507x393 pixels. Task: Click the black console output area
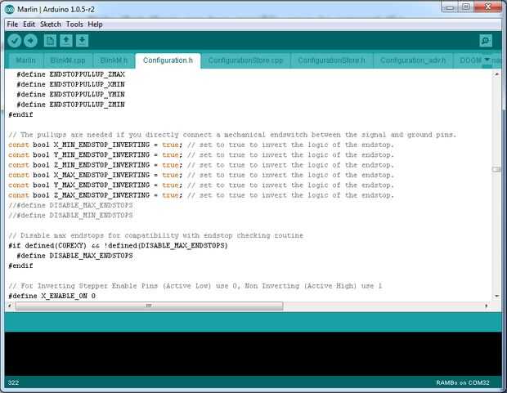253,354
